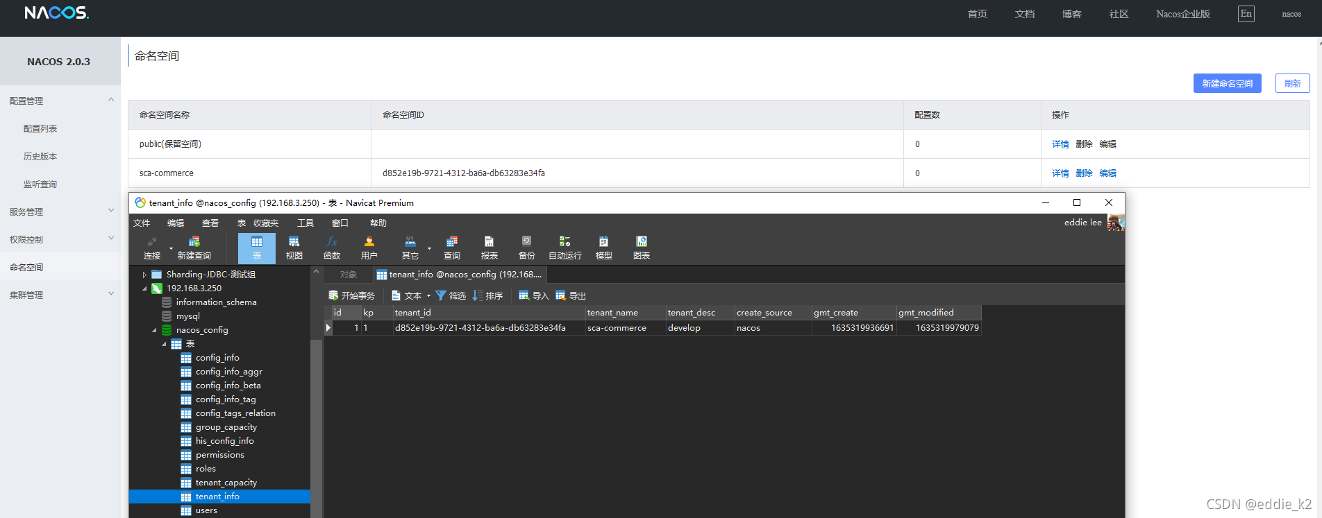Open the Others toolbar icon
1322x518 pixels.
[410, 248]
